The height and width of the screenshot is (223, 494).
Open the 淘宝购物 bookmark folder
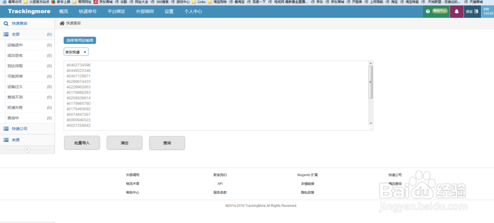click(217, 2)
